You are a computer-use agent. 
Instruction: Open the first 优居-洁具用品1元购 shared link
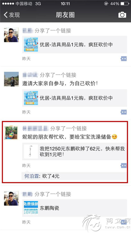[x=75, y=45]
